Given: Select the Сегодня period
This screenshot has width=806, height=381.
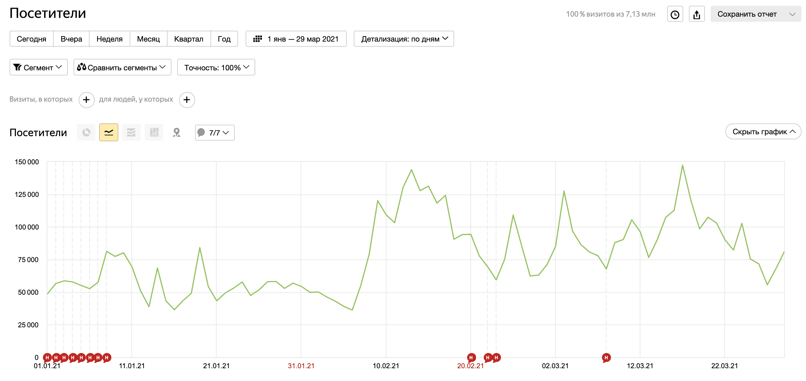Looking at the screenshot, I should tap(32, 39).
